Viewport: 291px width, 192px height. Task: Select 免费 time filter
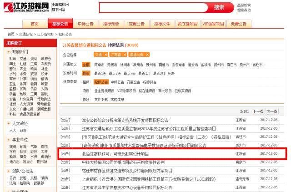171,74
